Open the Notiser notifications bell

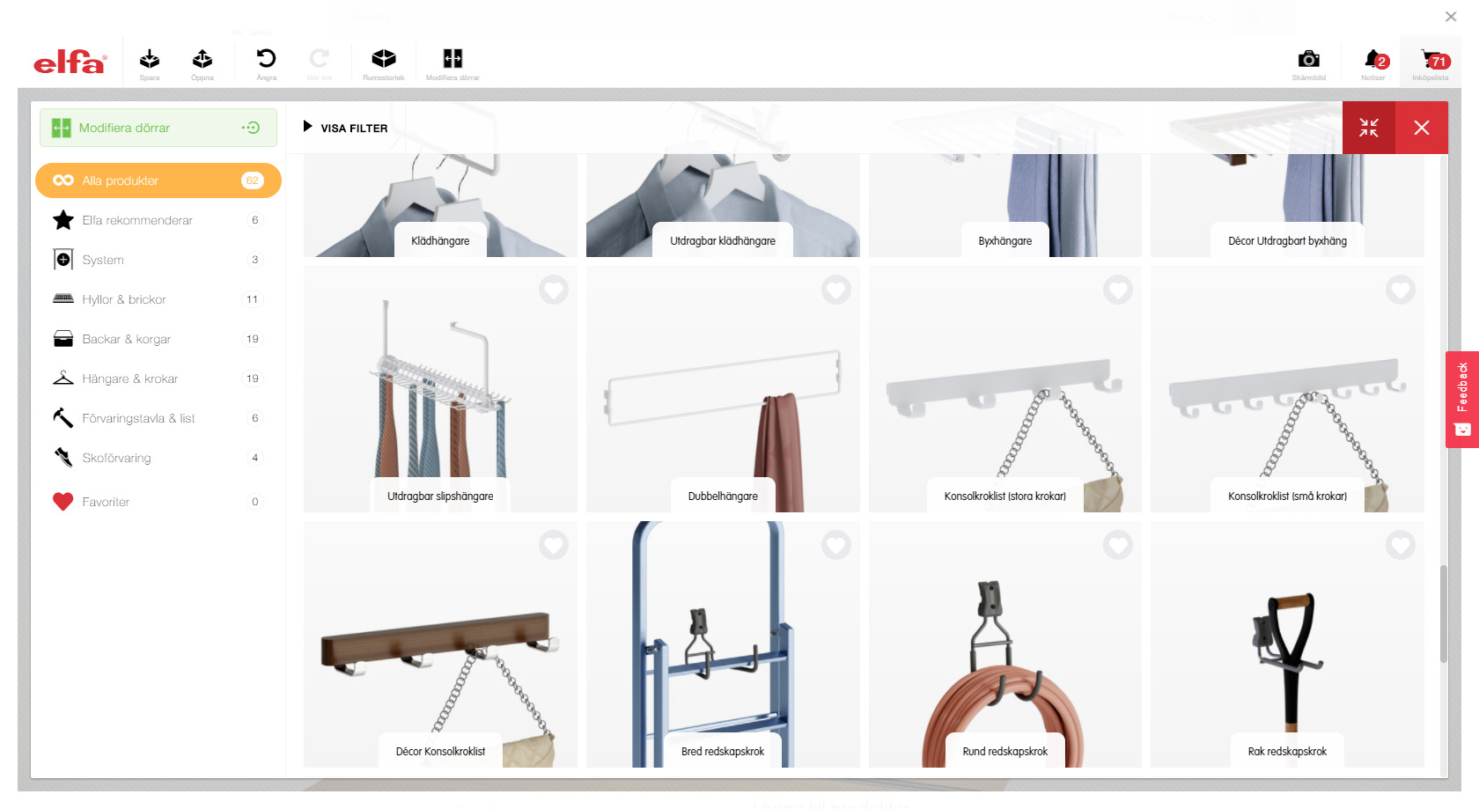1372,62
